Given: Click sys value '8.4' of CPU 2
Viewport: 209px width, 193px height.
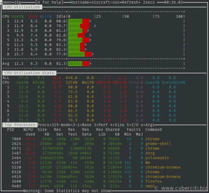Looking at the screenshot, I should pyautogui.click(x=34, y=26).
